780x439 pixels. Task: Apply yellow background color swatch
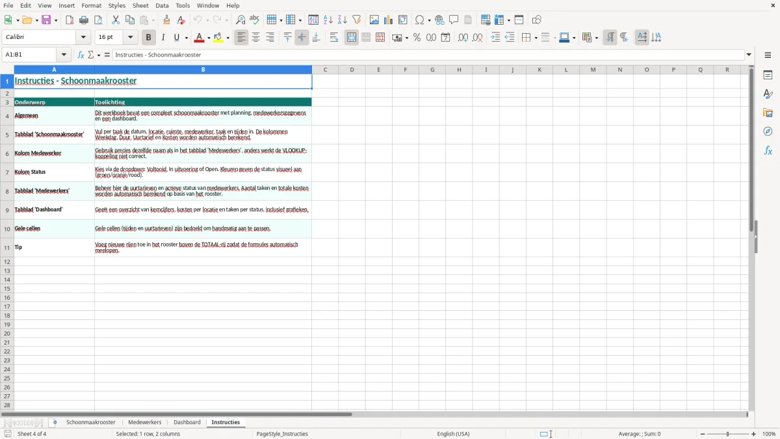pyautogui.click(x=218, y=38)
